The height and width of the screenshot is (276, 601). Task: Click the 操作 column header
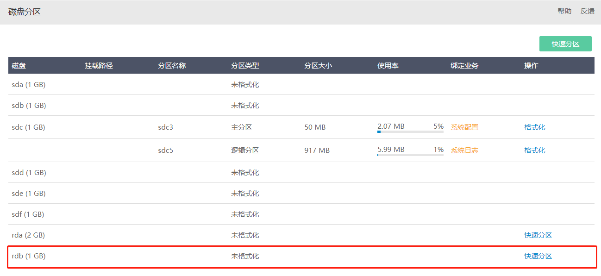531,66
